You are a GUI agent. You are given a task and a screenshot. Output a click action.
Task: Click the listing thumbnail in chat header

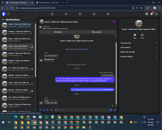click(x=42, y=22)
